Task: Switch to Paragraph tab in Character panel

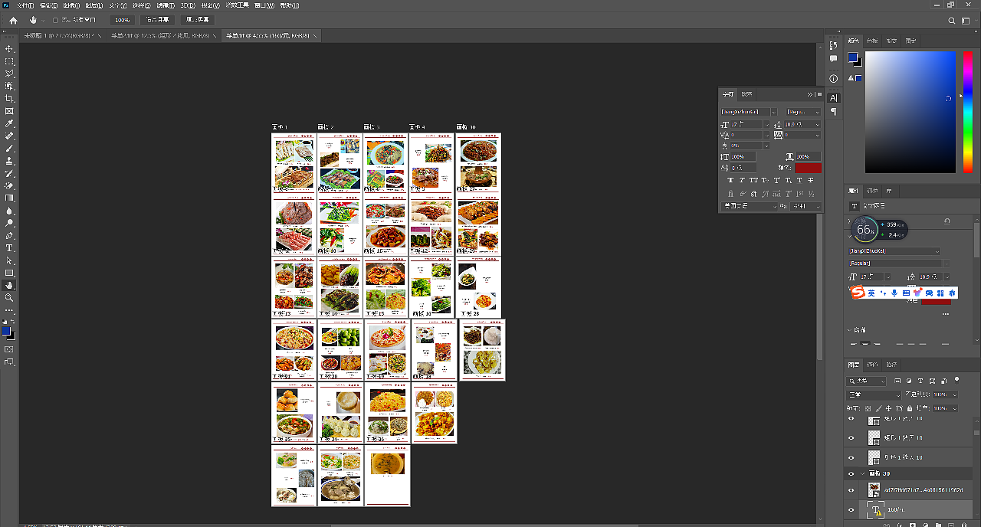Action: [x=746, y=94]
